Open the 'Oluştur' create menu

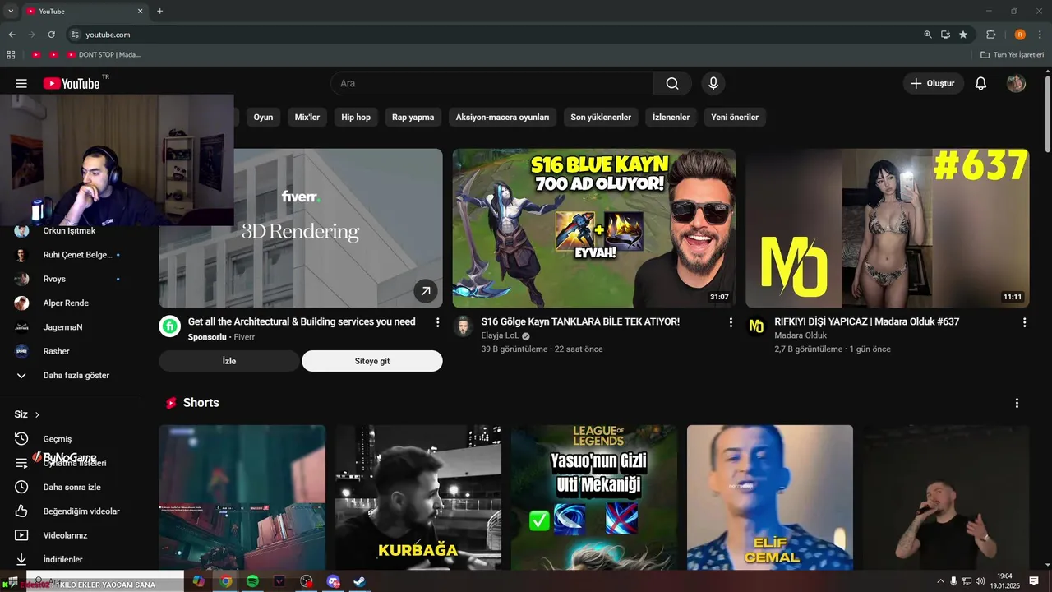(934, 83)
